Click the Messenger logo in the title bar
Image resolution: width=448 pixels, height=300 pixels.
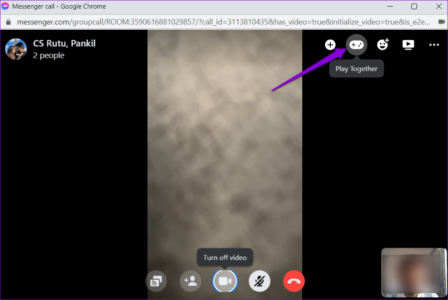point(6,6)
